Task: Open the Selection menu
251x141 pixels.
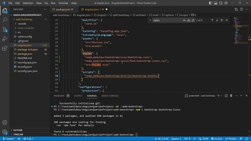Action: (28, 3)
